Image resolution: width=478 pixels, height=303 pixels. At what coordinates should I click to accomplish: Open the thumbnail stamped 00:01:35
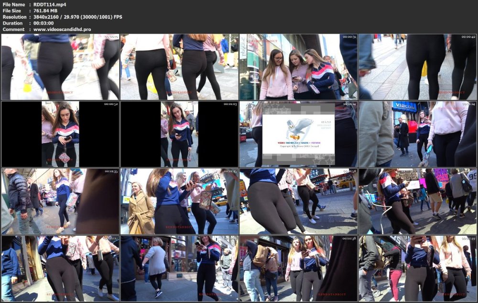(60, 201)
